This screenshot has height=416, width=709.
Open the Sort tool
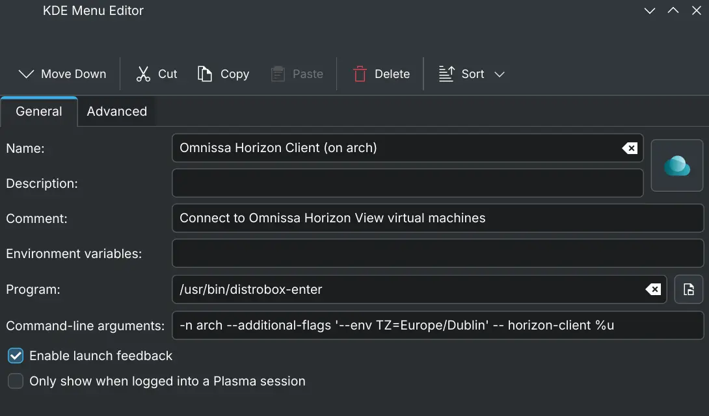[463, 73]
